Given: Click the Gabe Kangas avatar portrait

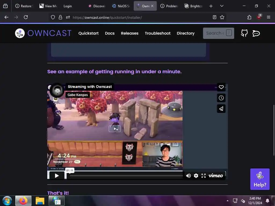Looking at the screenshot, I should pyautogui.click(x=57, y=90).
